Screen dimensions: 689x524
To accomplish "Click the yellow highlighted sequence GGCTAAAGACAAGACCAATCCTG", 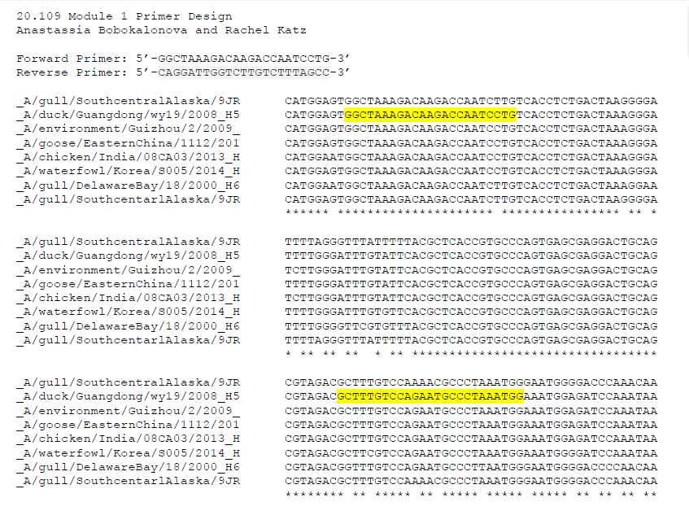I will (430, 115).
